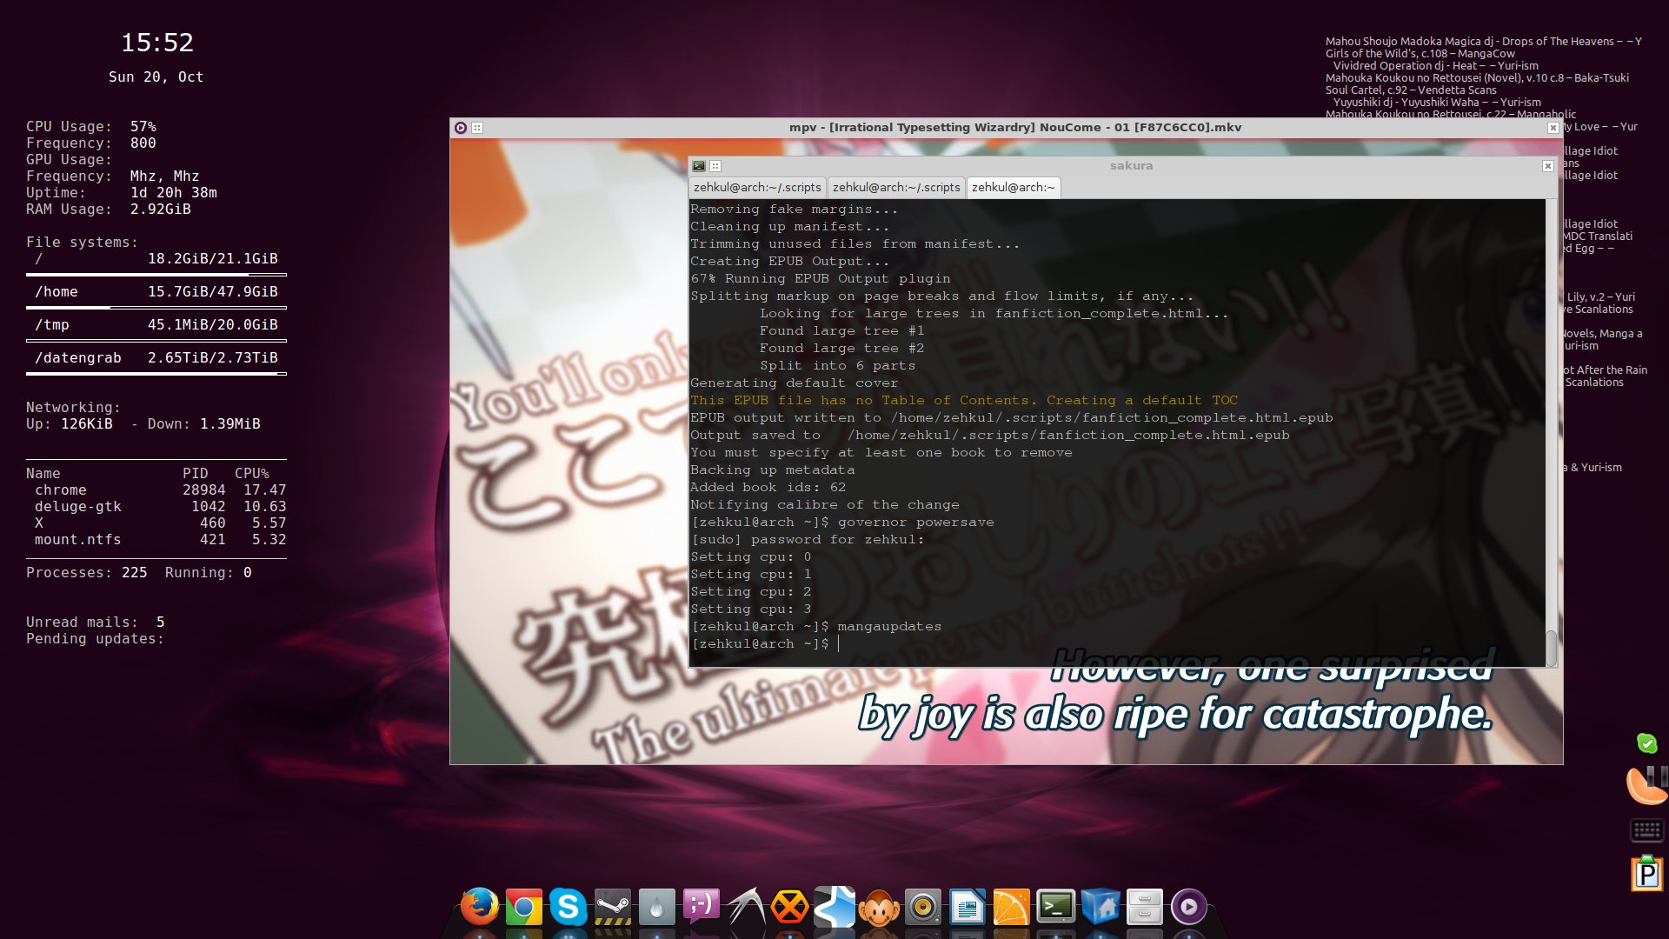Switch to the second ~/.scripts terminal tab
Screen dimensions: 1669x939
click(895, 187)
